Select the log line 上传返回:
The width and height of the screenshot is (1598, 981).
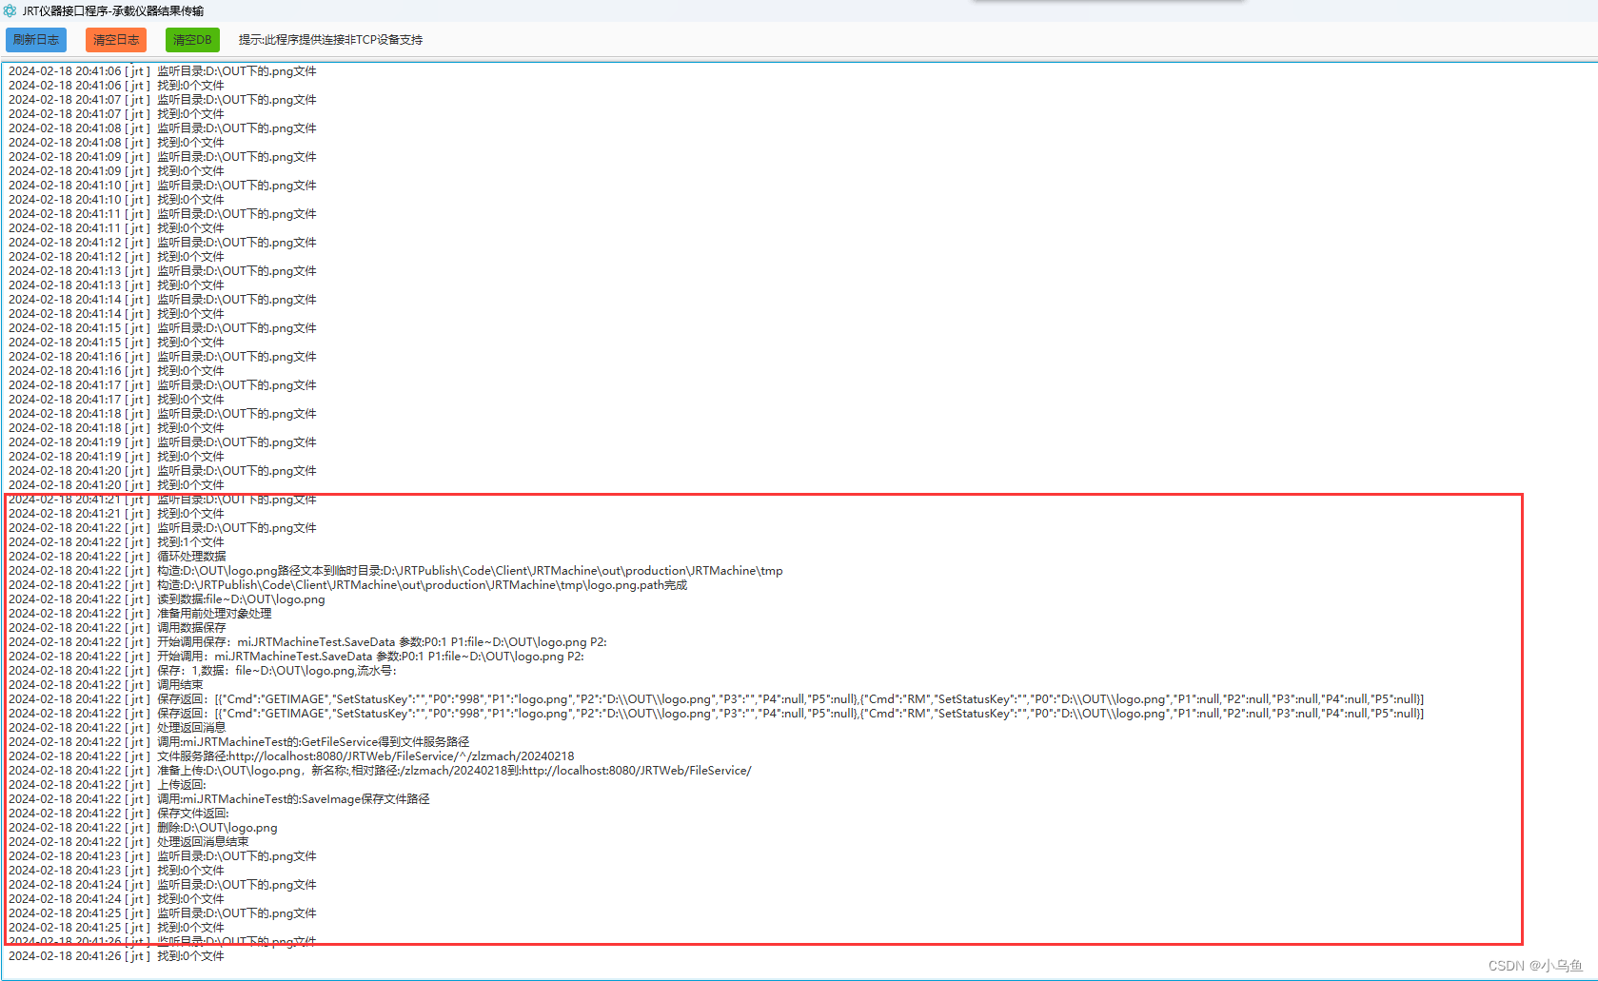click(x=107, y=785)
